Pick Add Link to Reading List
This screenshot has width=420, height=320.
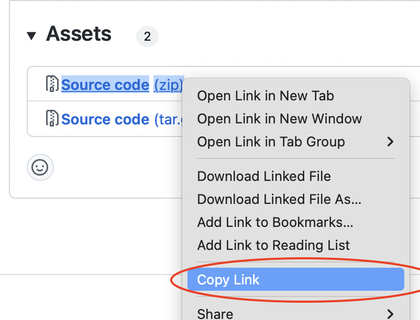(273, 245)
